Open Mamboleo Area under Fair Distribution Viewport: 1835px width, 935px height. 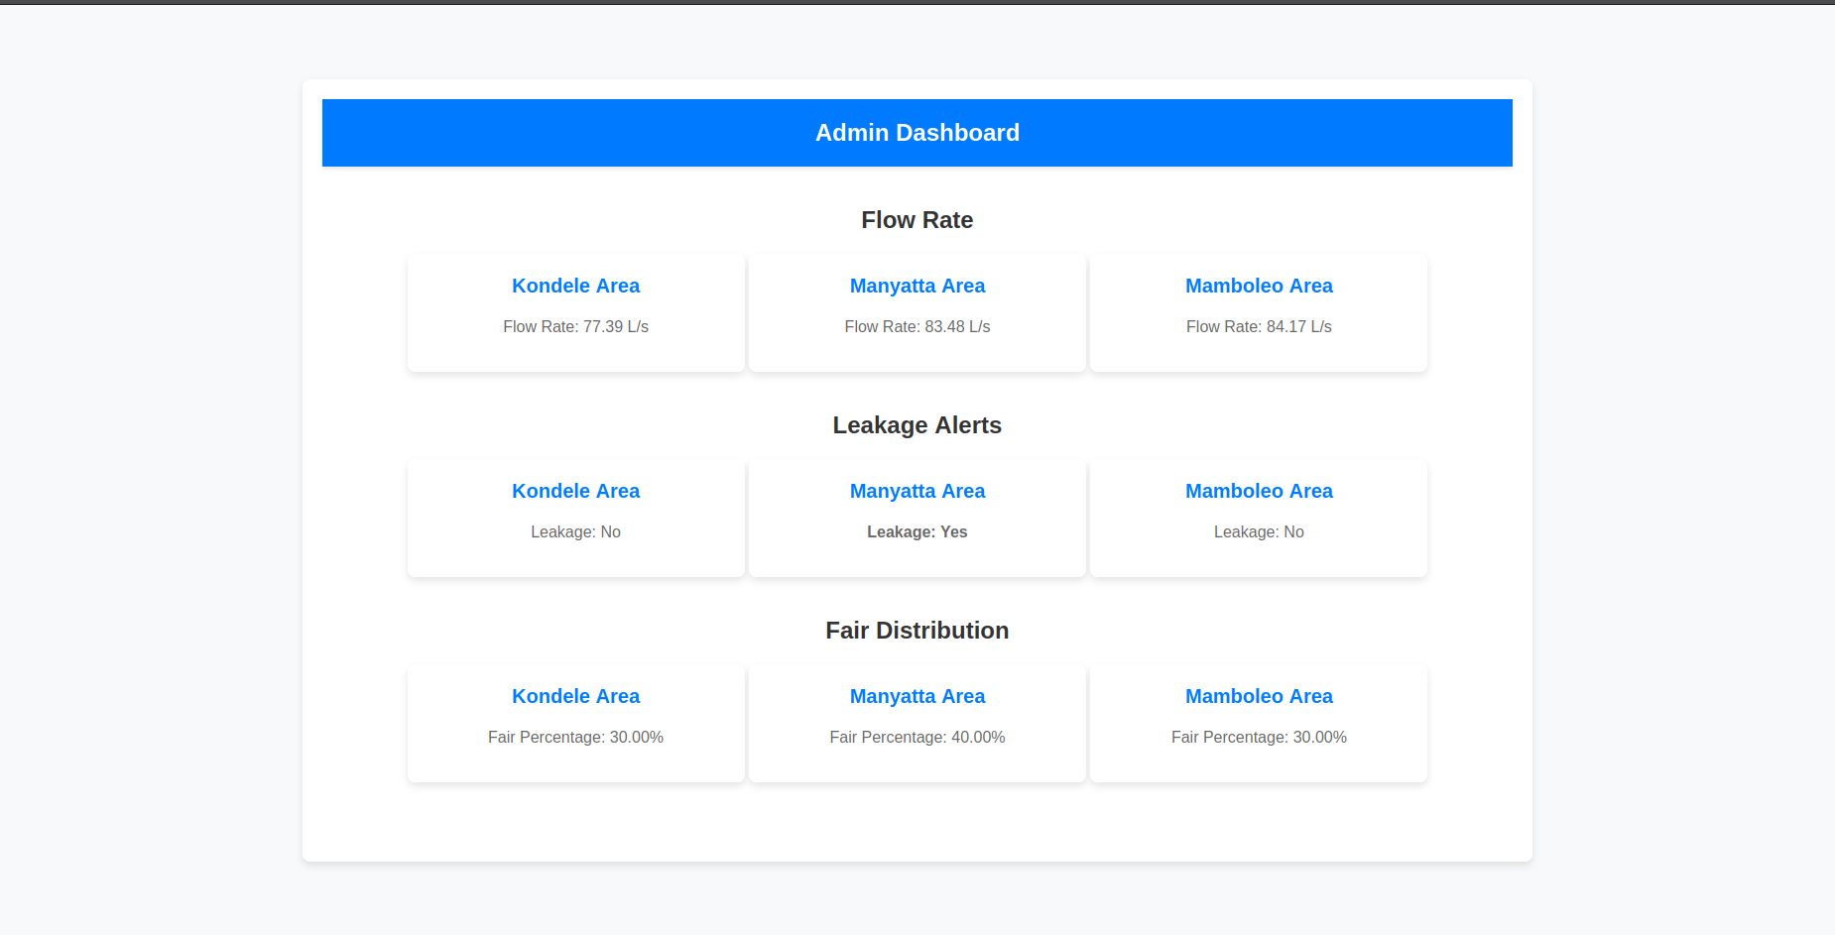1259,696
